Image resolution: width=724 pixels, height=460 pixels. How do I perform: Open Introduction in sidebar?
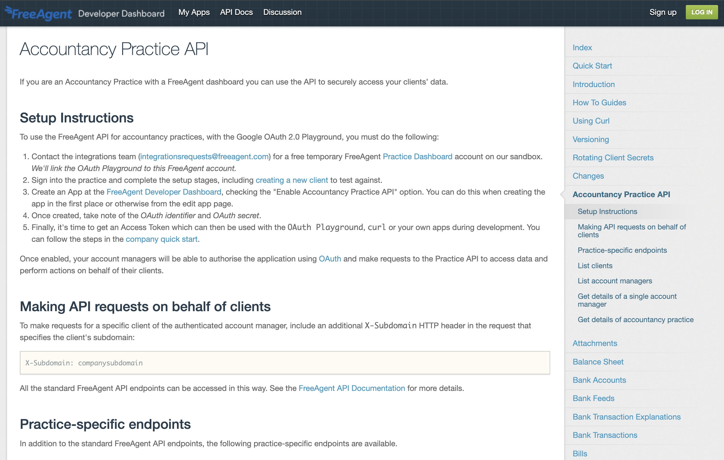(593, 84)
